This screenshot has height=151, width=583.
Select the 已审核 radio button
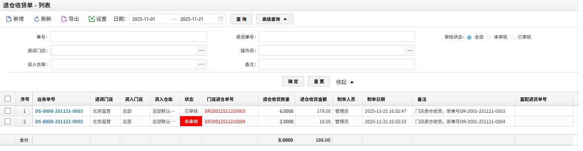click(513, 37)
